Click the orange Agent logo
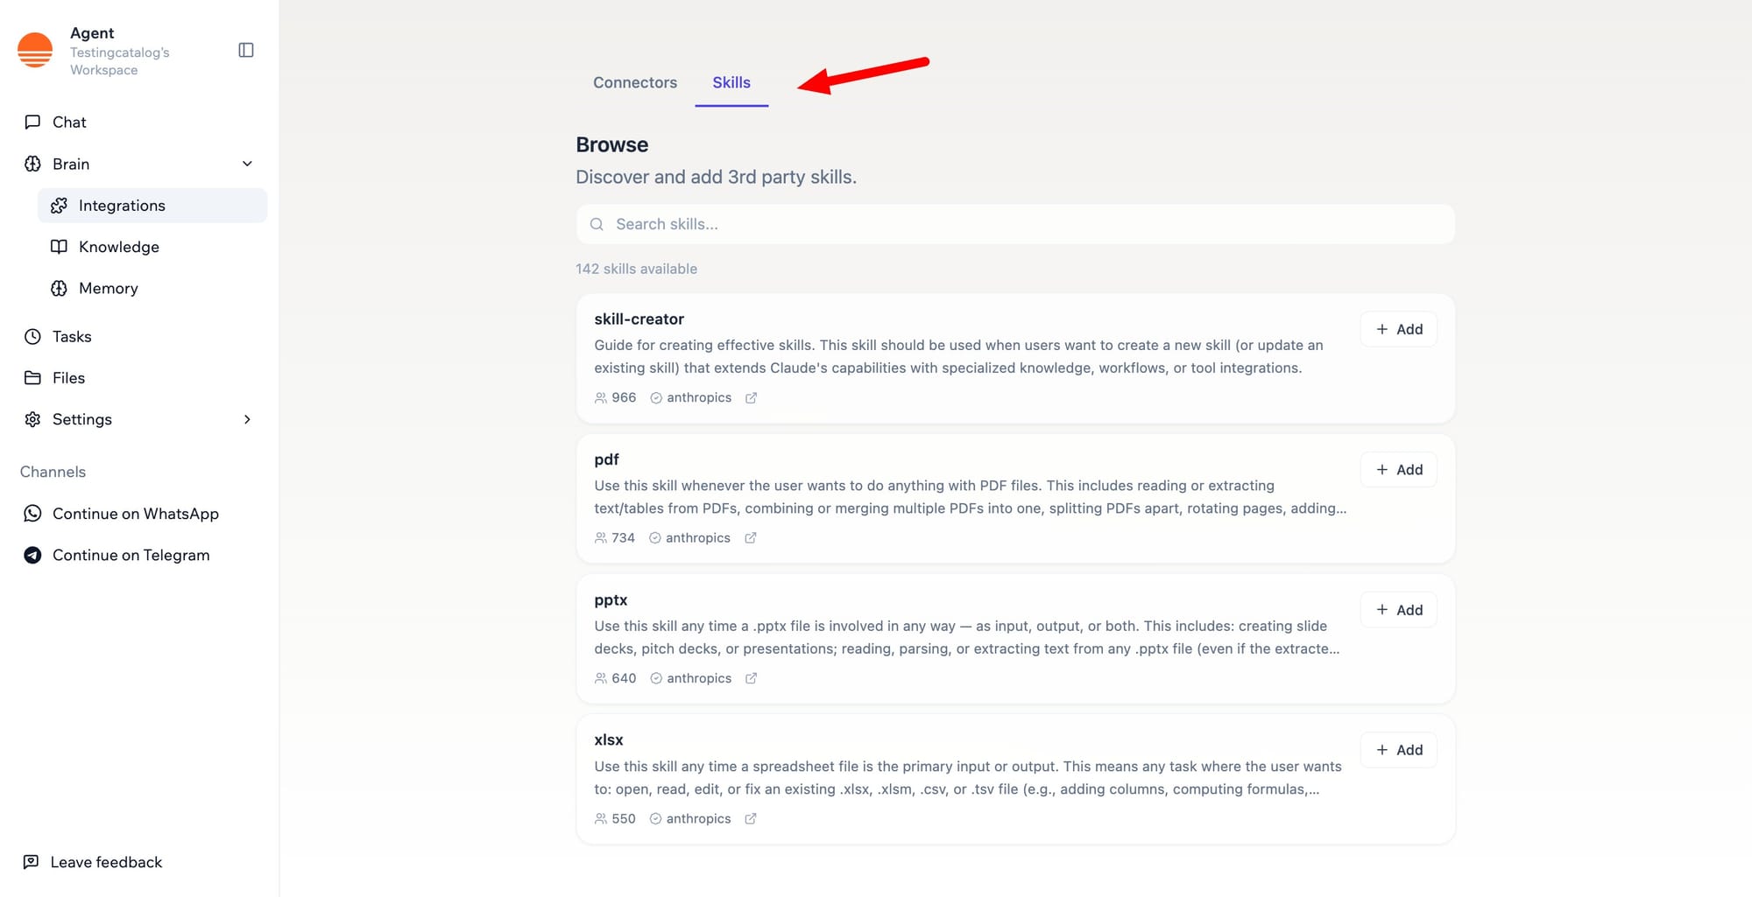 [x=35, y=51]
